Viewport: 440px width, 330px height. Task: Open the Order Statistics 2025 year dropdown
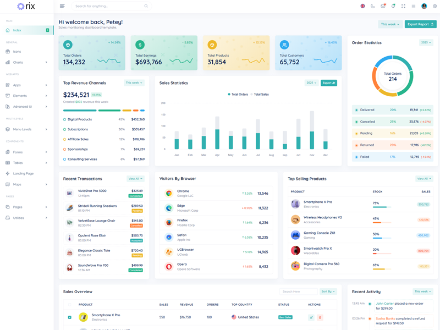coord(426,42)
